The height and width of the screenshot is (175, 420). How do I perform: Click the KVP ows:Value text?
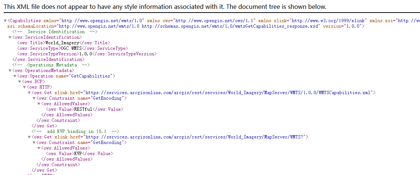click(x=78, y=154)
